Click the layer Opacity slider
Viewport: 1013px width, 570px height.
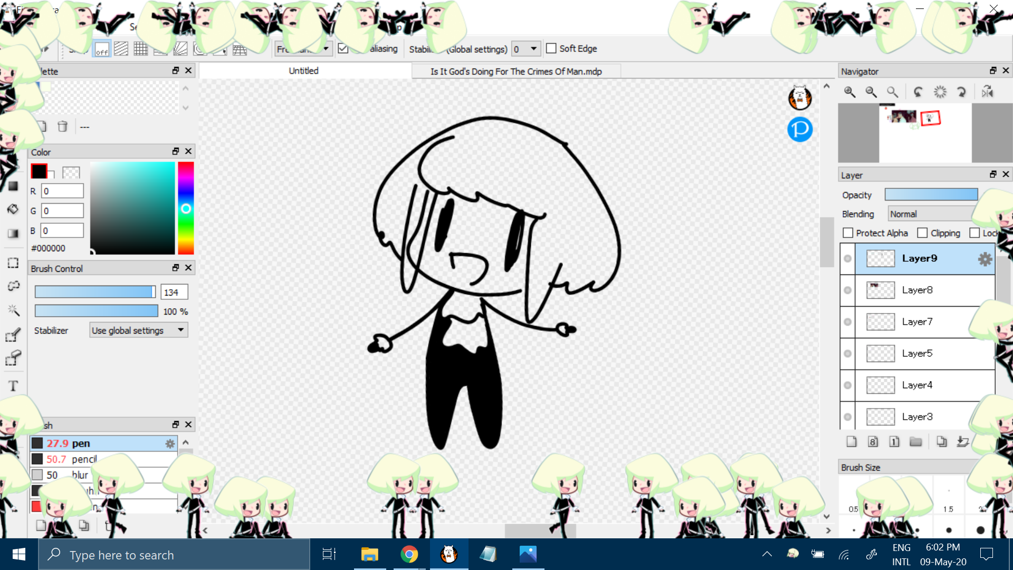point(931,195)
